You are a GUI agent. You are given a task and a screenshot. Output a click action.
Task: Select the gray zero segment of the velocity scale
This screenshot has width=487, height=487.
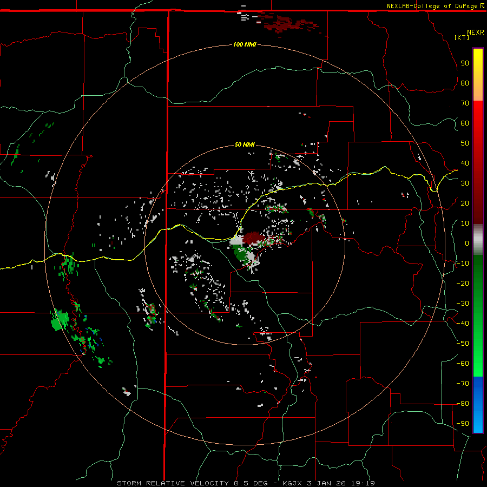(478, 240)
